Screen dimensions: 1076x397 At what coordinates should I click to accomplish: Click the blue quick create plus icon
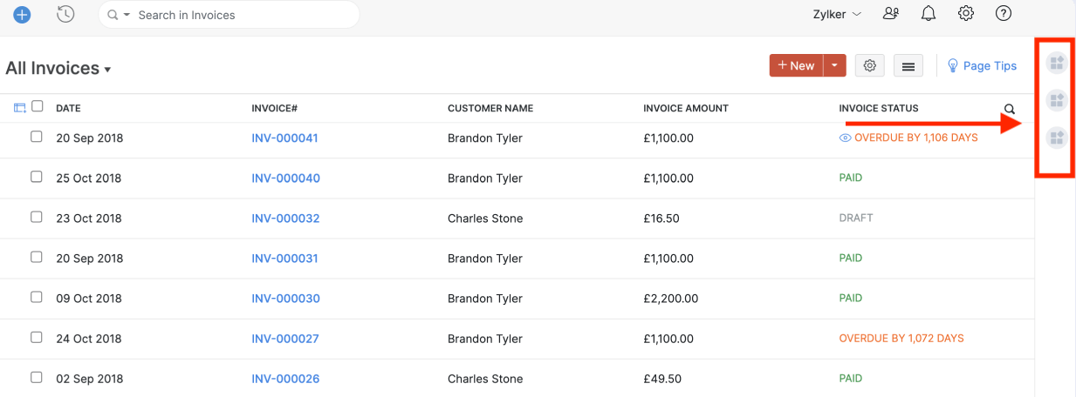[22, 15]
